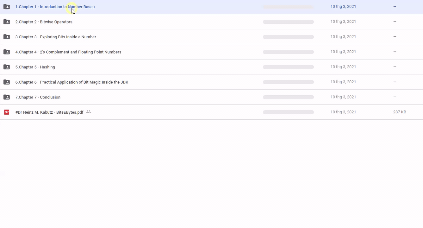Select the Hashing chapter folder icon

(x=6, y=67)
